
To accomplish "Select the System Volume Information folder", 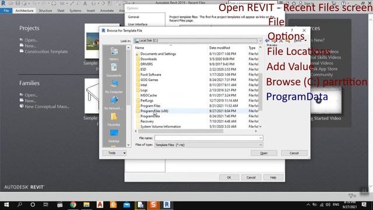I will [160, 127].
